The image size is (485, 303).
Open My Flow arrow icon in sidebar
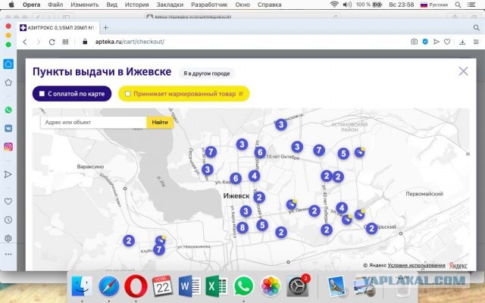(x=8, y=174)
